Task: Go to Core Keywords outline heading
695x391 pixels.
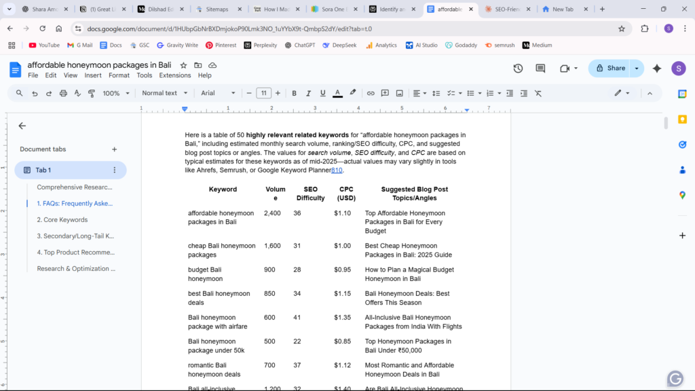Action: click(x=62, y=220)
